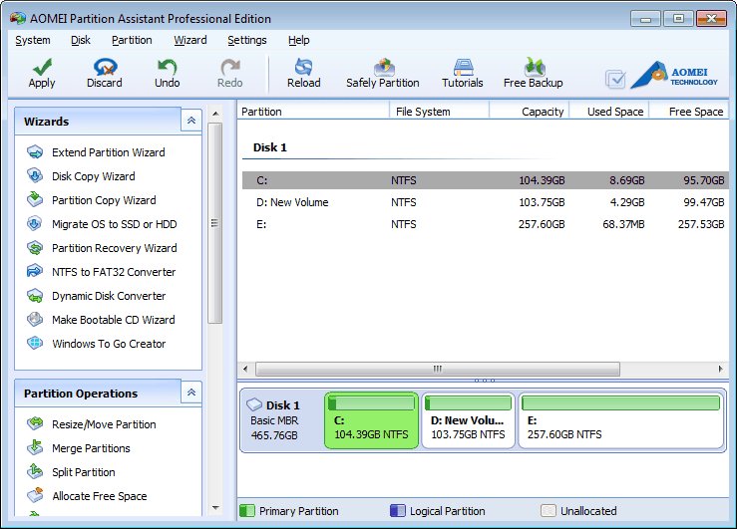This screenshot has height=529, width=737.
Task: Launch Extend Partition Wizard link
Action: 109,152
